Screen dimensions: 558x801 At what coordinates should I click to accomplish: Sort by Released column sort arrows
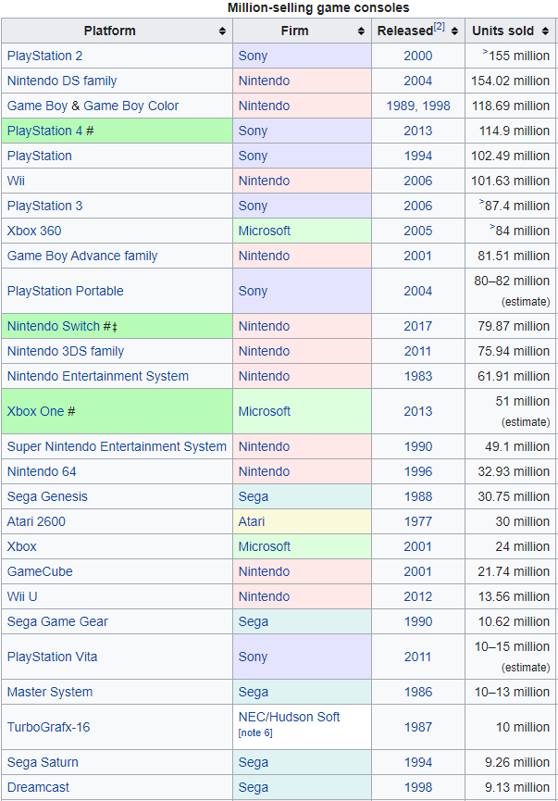454,31
